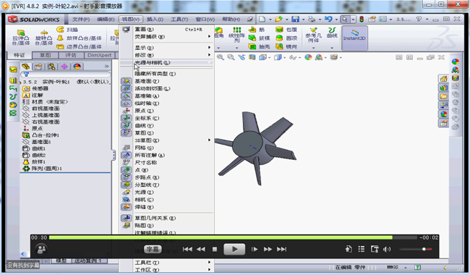Open the File (文件) menu
Screen dimensions: 470x275
pyautogui.click(x=81, y=20)
